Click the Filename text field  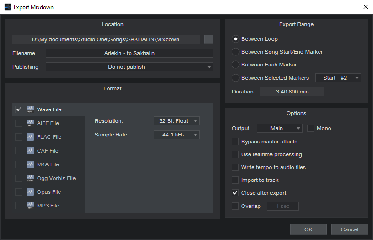(x=130, y=53)
